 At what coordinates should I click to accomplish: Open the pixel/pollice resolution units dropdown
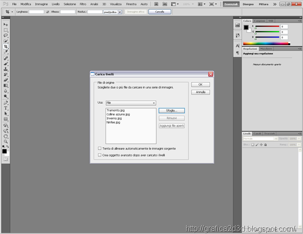(x=113, y=11)
